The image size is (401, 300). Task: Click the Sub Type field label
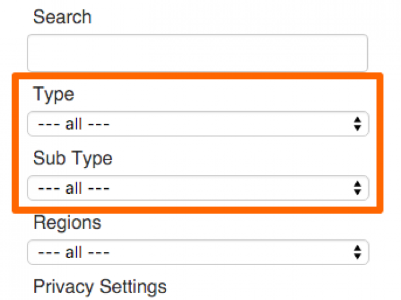(73, 159)
